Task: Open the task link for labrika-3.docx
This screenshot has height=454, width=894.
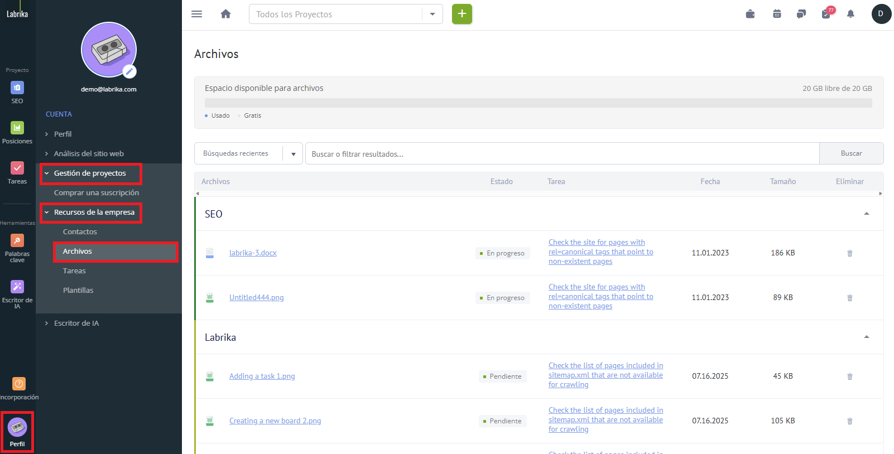Action: point(601,252)
